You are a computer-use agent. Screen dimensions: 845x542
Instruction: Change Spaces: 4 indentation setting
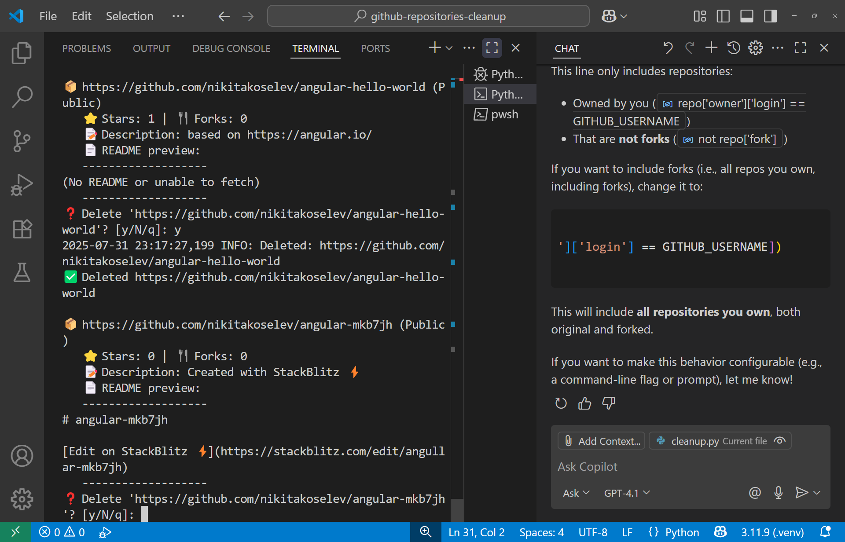(542, 532)
